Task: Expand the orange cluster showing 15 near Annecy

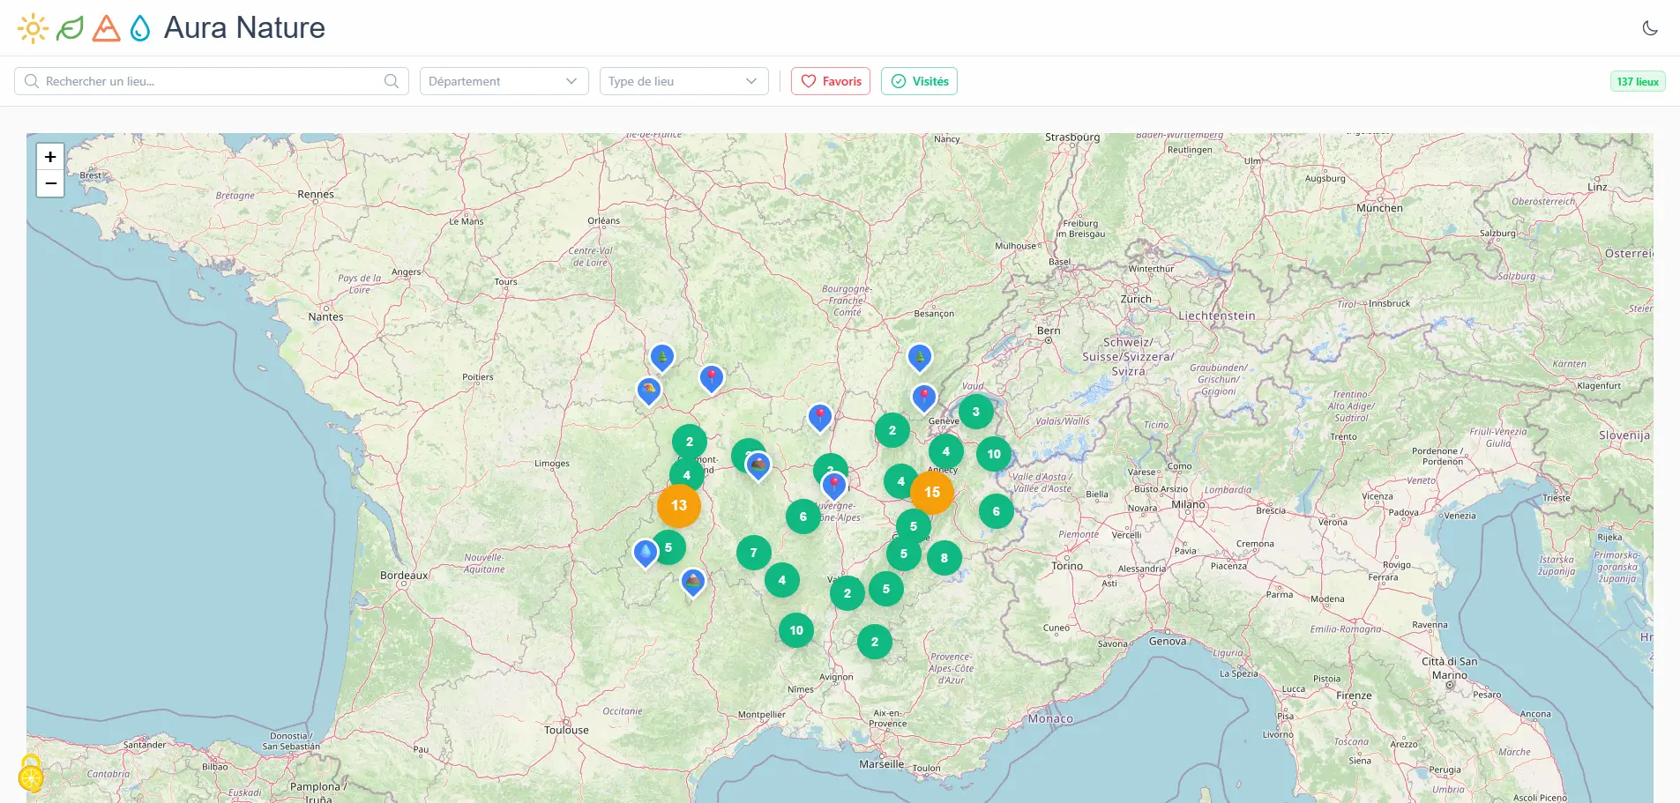Action: pos(932,493)
